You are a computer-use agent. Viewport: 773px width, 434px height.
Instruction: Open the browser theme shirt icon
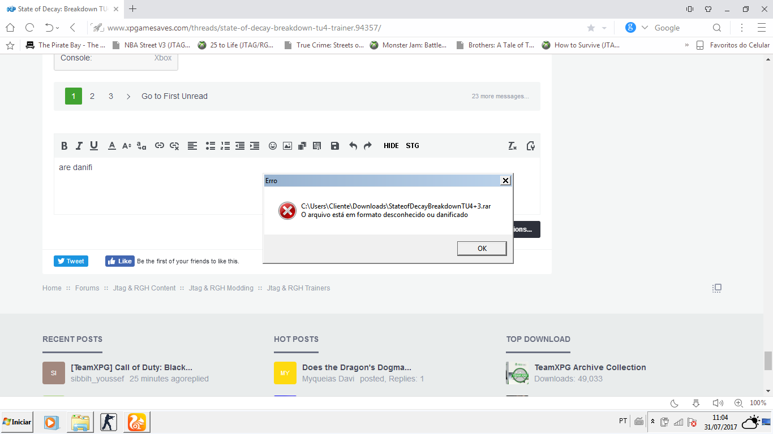click(x=708, y=9)
